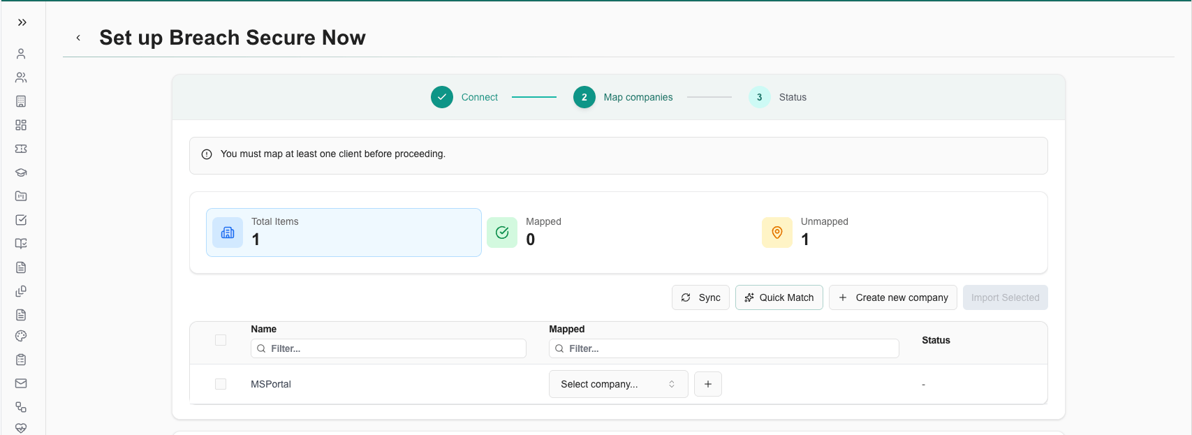The width and height of the screenshot is (1192, 435).
Task: Open the single user profile sidebar icon
Action: pyautogui.click(x=21, y=54)
